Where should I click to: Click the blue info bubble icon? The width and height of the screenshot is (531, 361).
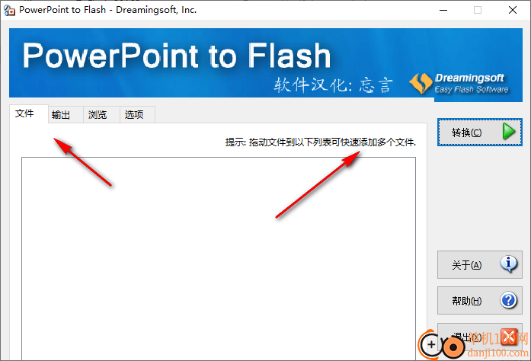[x=509, y=264]
